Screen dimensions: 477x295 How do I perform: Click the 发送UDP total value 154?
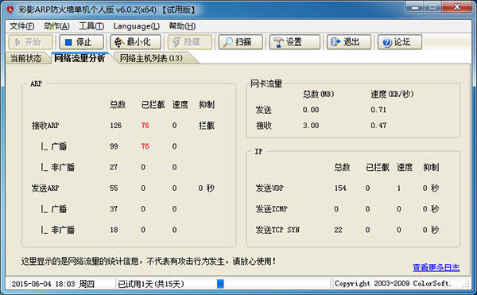340,188
